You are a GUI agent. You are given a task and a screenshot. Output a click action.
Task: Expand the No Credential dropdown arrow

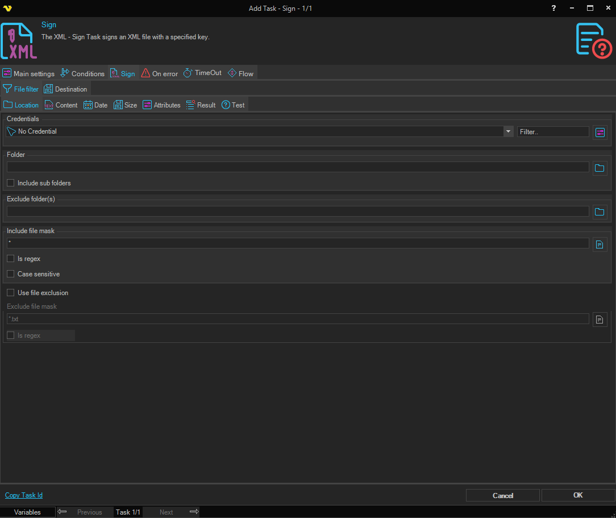pyautogui.click(x=508, y=131)
